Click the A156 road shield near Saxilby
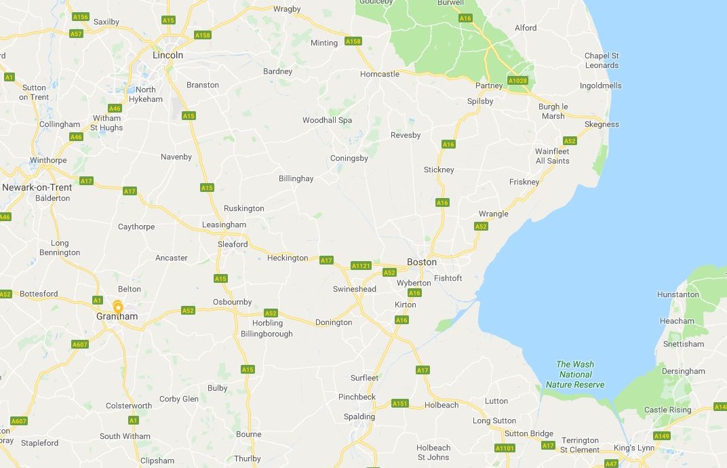Viewport: 727px width, 468px height. coord(80,17)
